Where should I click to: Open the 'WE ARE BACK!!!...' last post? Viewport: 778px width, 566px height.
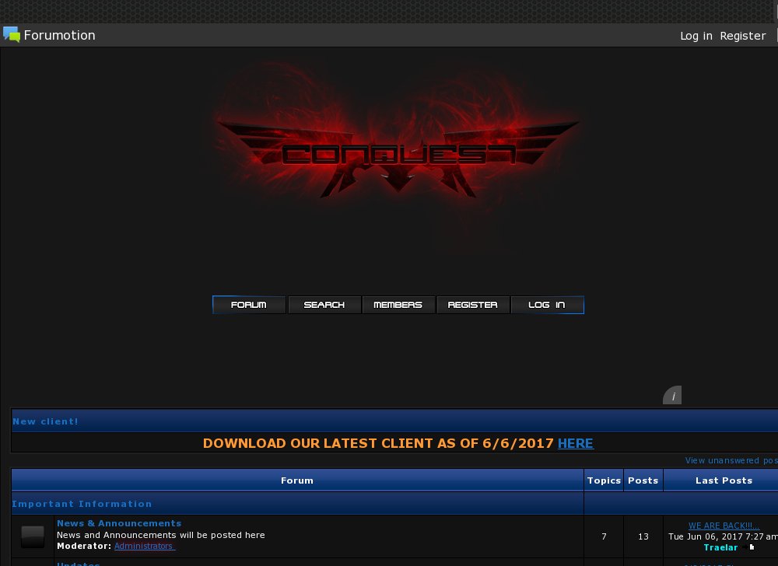[x=724, y=526]
